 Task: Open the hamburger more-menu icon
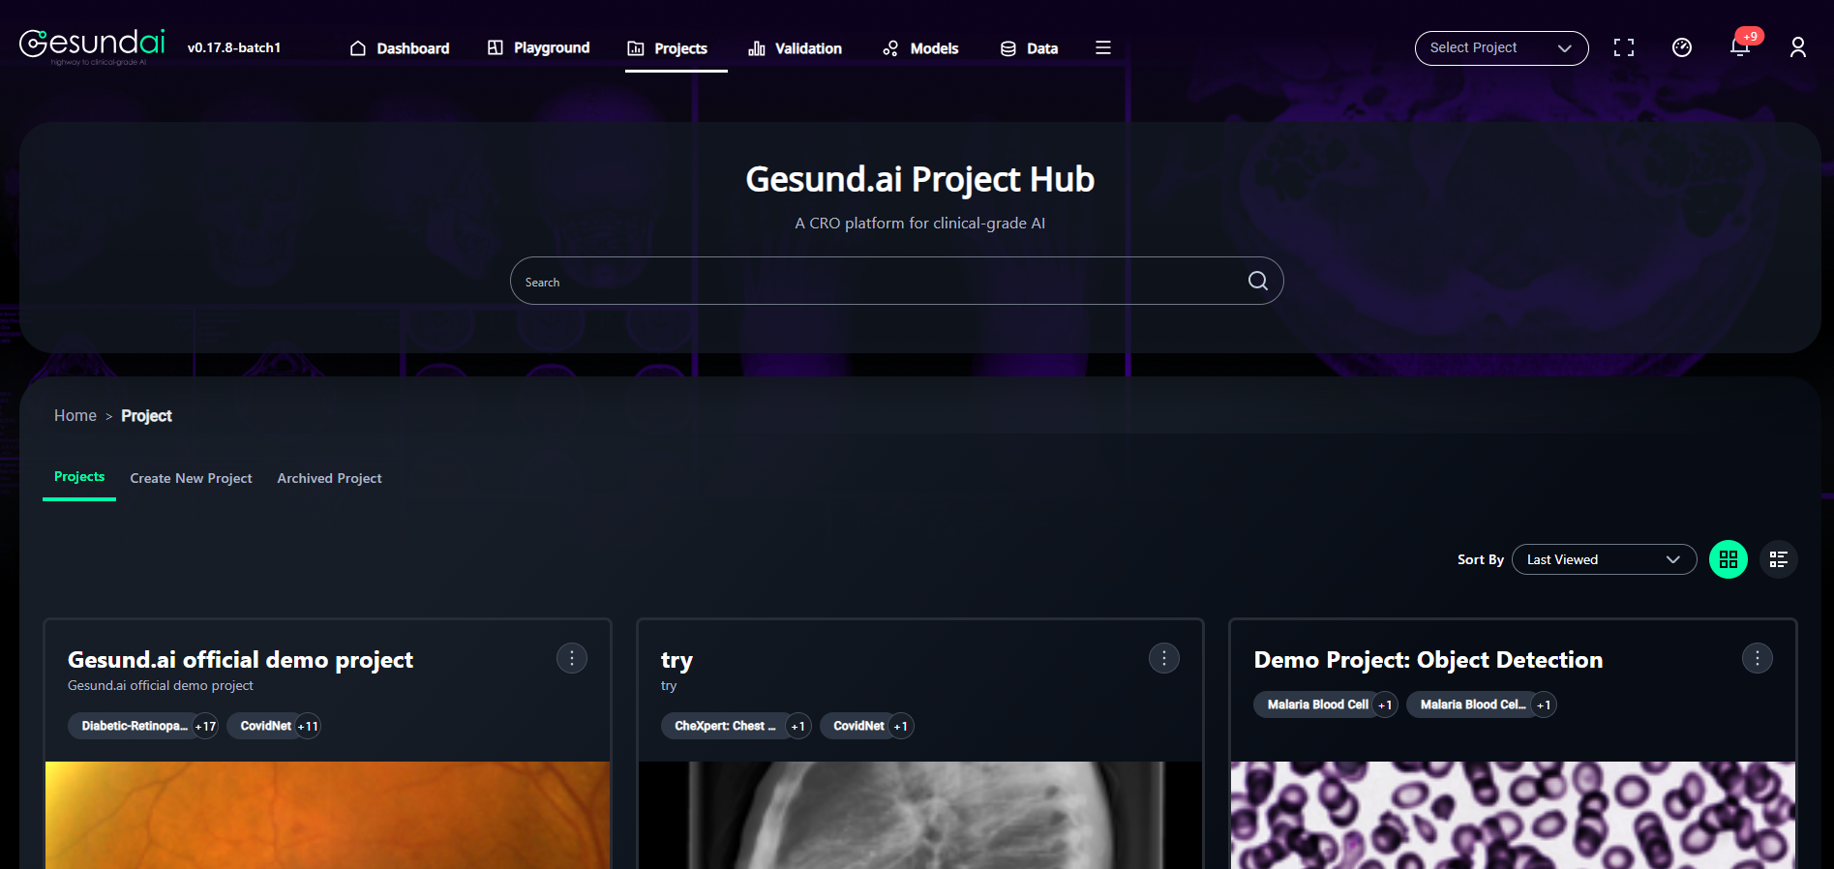[1103, 47]
